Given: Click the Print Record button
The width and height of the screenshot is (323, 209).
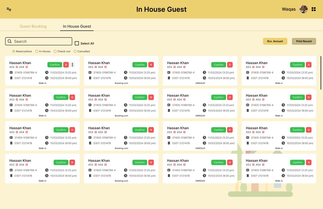Looking at the screenshot, I should [304, 41].
